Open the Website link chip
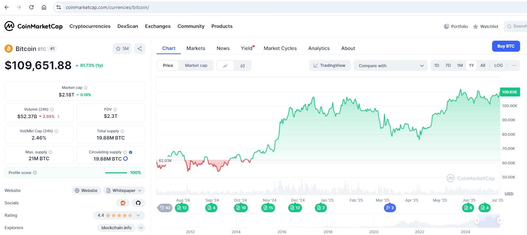Screen dimensions: 527x235 [86, 191]
